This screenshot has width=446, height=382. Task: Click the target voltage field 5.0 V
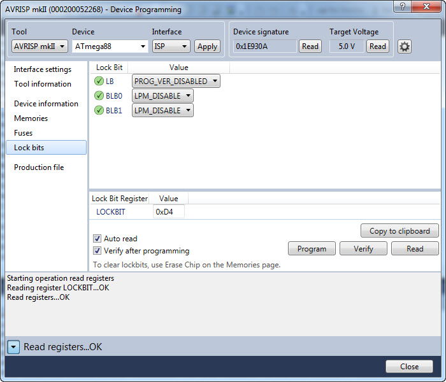pos(347,46)
